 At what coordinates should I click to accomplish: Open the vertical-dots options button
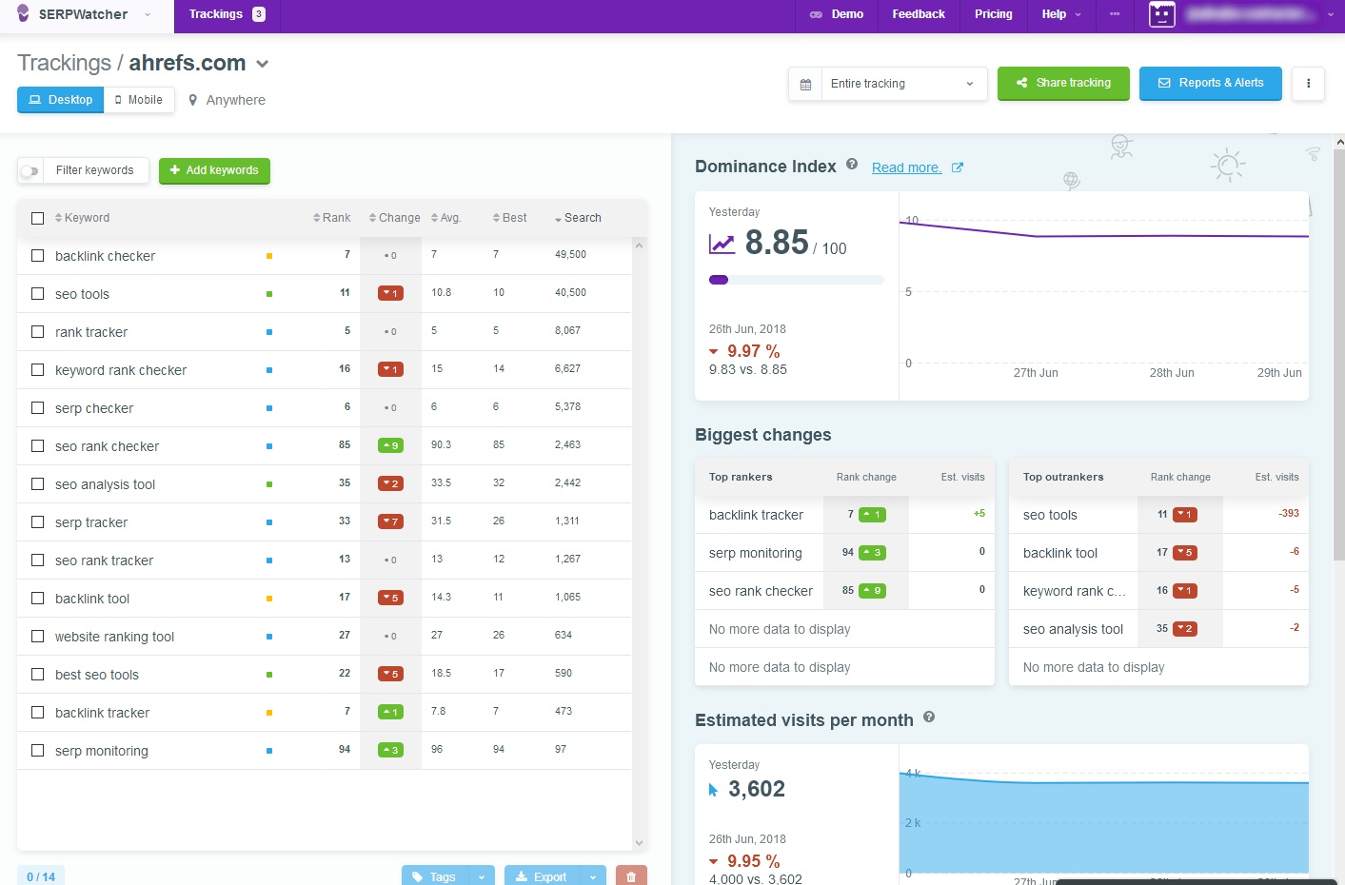point(1308,84)
